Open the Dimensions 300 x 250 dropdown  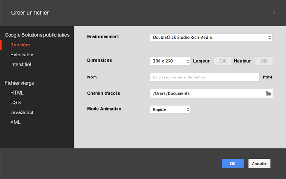click(x=170, y=61)
